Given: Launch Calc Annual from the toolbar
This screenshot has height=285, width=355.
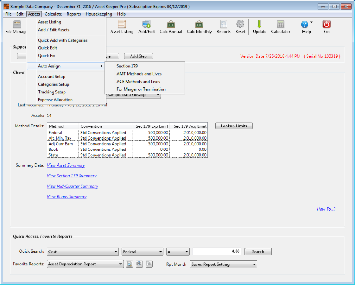Looking at the screenshot, I should pyautogui.click(x=170, y=26).
